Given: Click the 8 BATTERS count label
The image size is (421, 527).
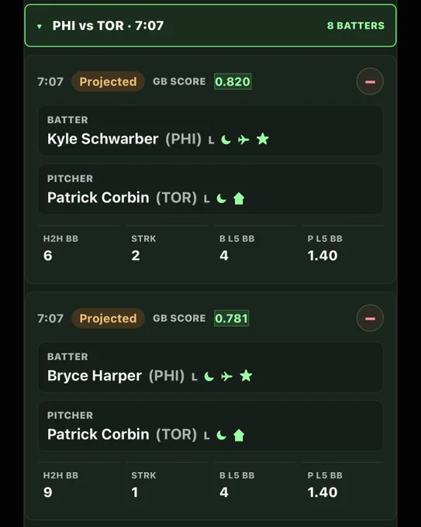Looking at the screenshot, I should click(x=355, y=26).
